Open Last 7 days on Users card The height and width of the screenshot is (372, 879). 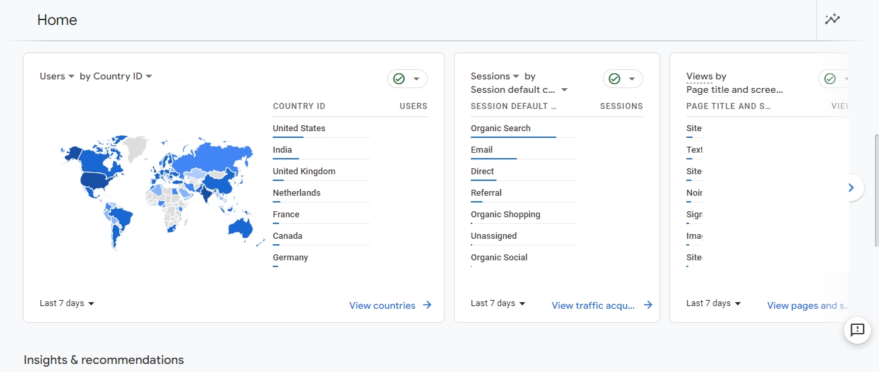coord(67,303)
